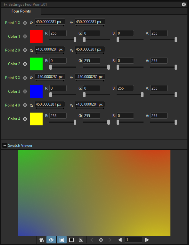Select the black background swatch mode

(71, 240)
